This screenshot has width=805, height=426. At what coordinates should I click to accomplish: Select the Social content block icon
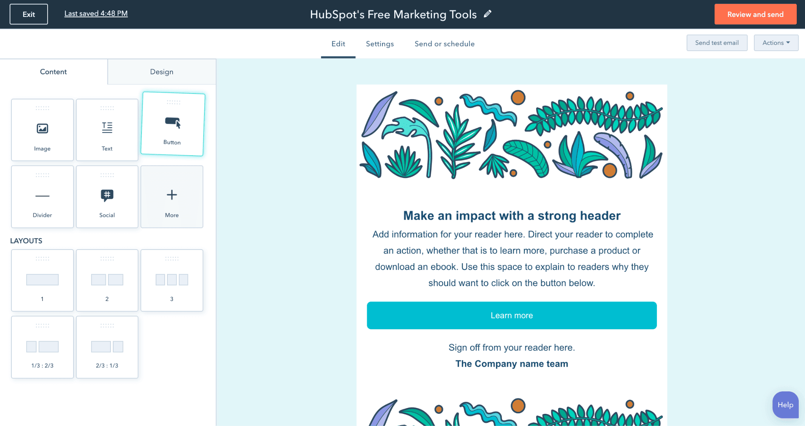tap(107, 195)
